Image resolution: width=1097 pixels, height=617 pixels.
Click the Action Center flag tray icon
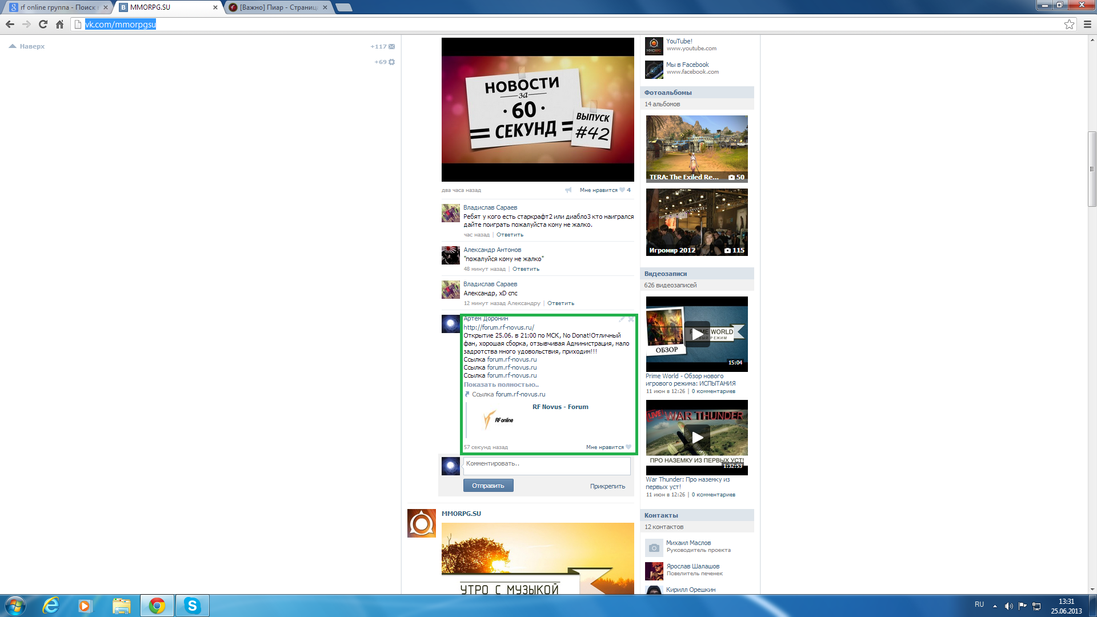1022,606
